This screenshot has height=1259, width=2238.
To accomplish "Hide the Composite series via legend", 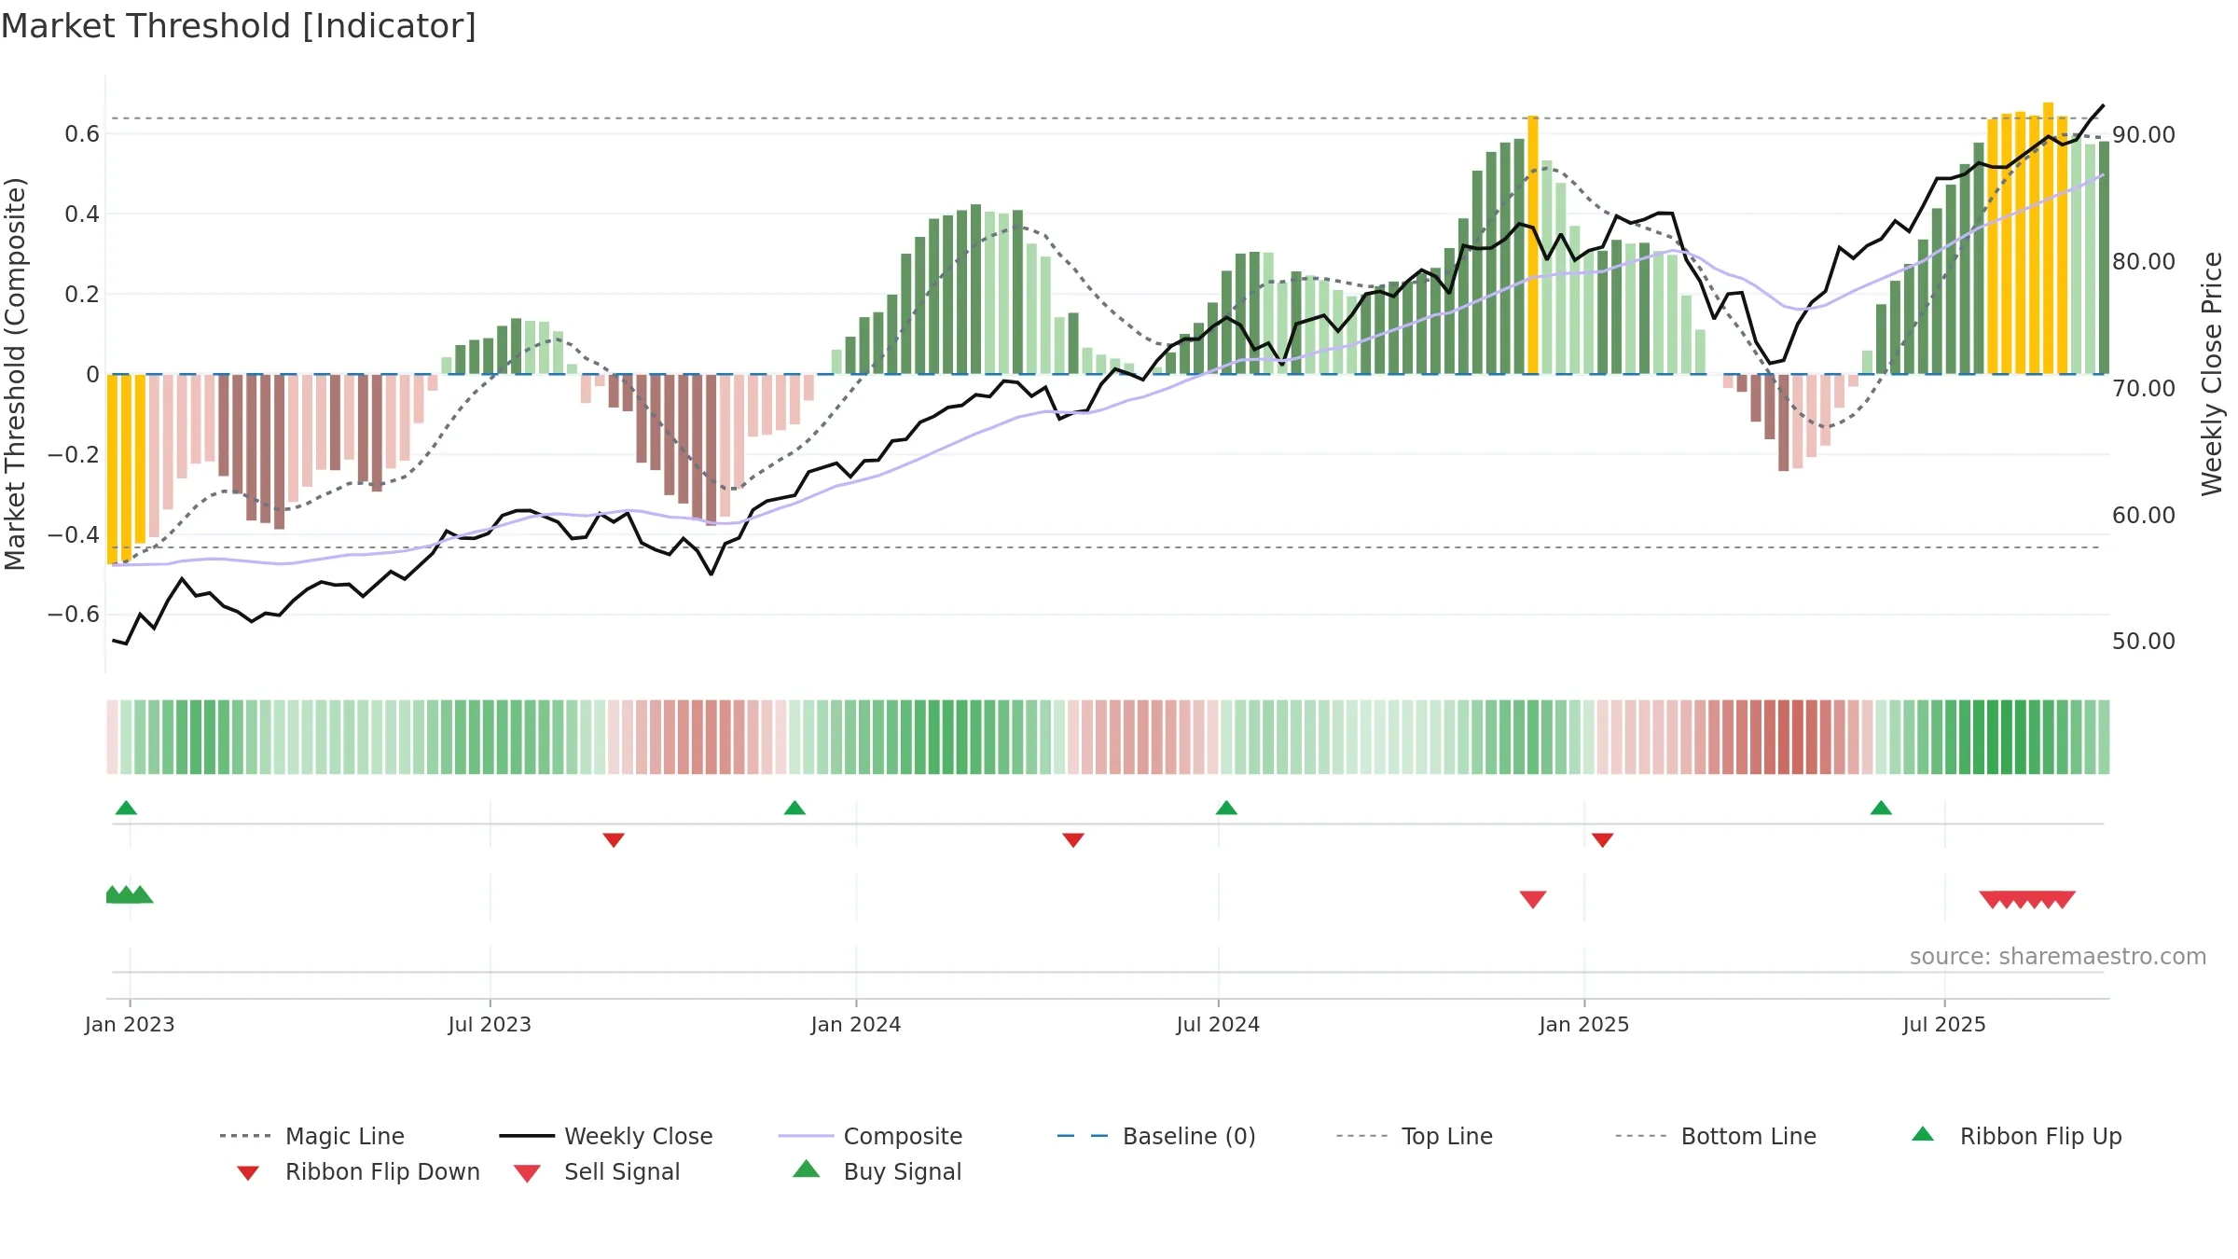I will click(870, 1136).
